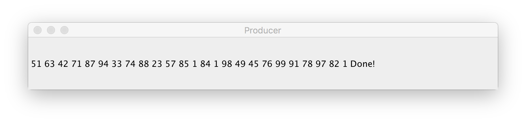The image size is (526, 123).
Task: Click on the number 94
Action: tap(103, 64)
